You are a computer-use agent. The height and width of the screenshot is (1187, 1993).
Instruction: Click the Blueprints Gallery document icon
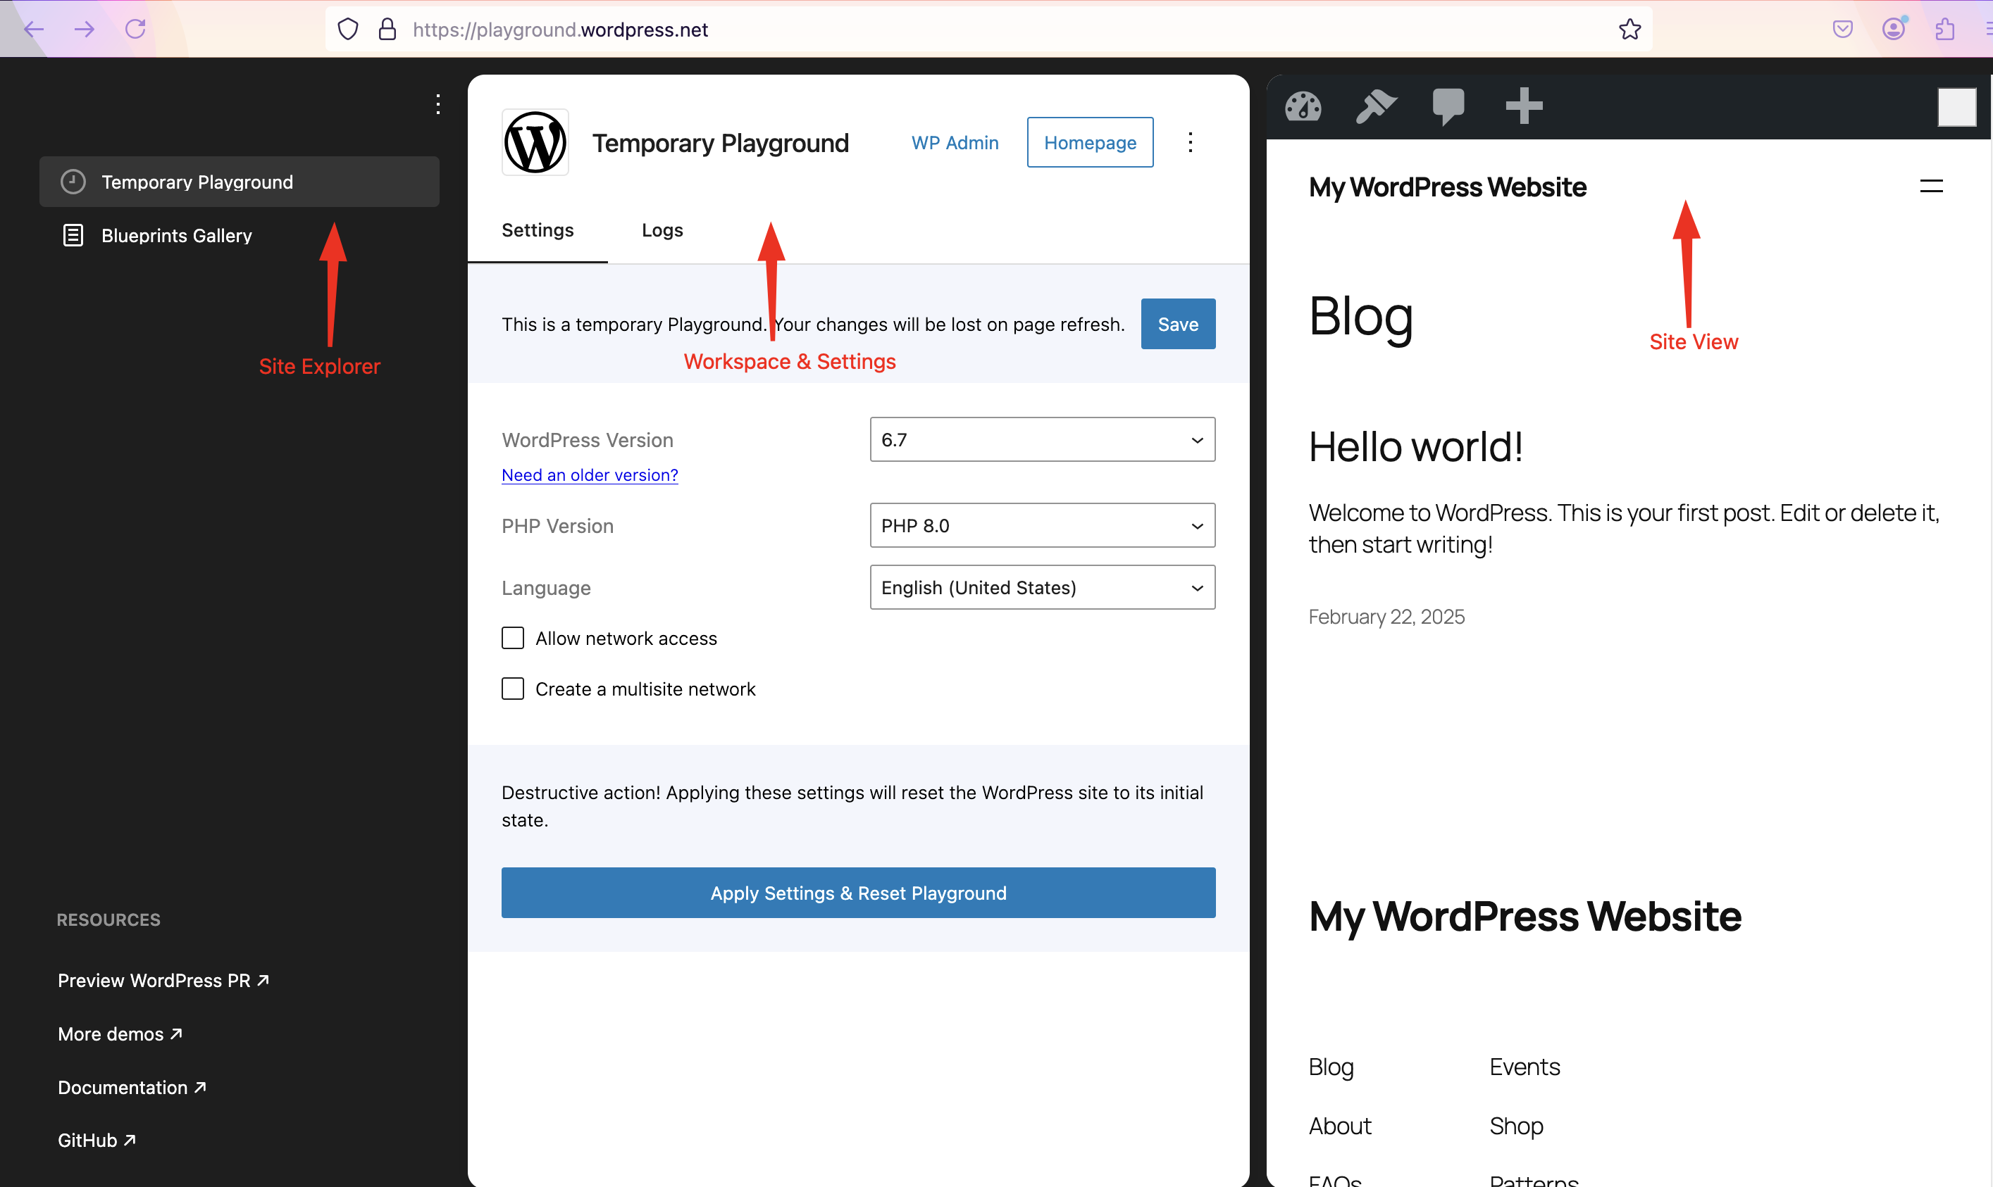tap(73, 235)
